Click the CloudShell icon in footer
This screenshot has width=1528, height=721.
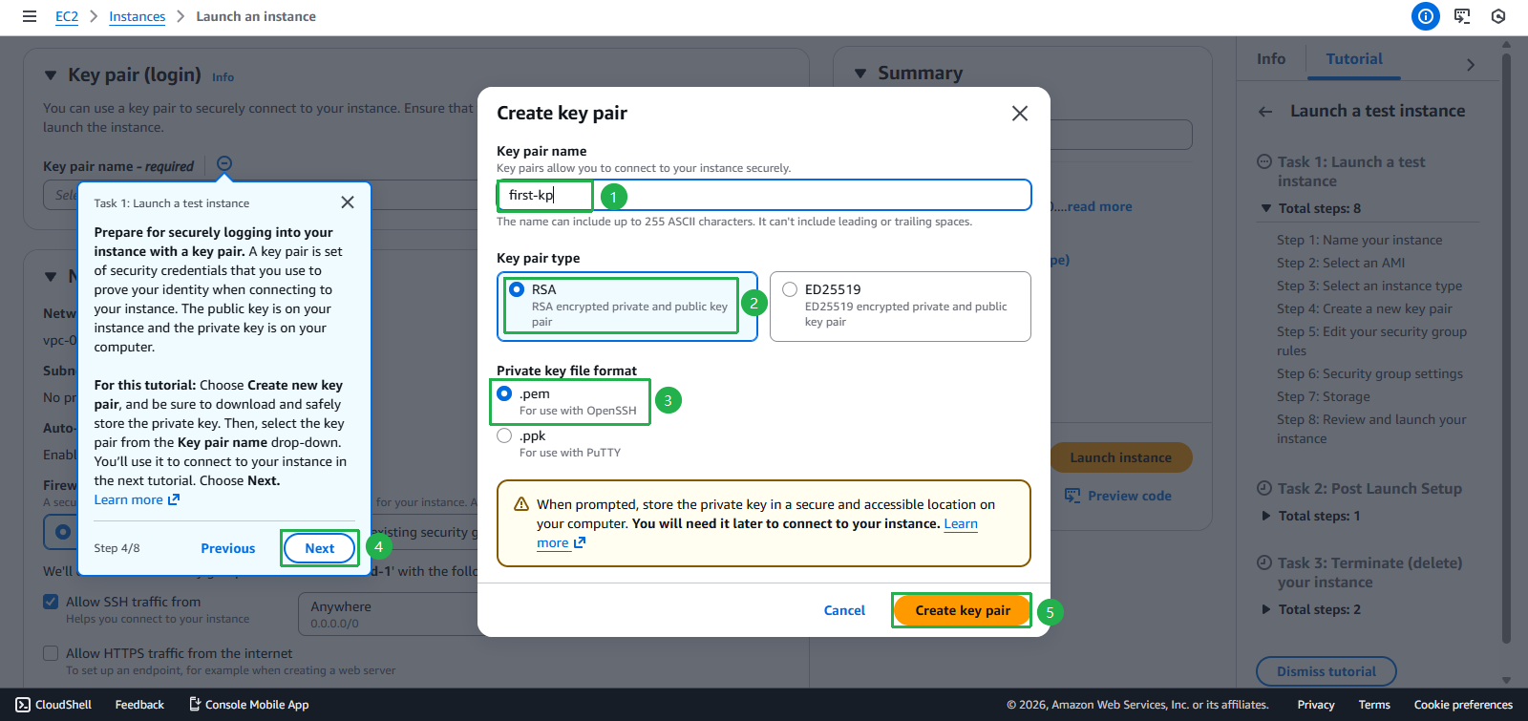coord(23,705)
